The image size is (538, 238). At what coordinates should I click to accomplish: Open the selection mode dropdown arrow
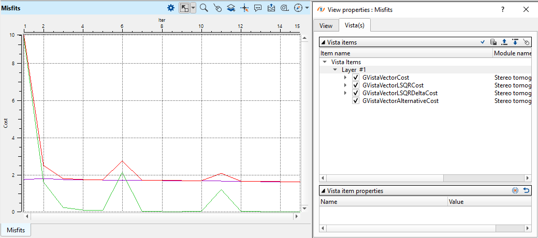coord(193,8)
